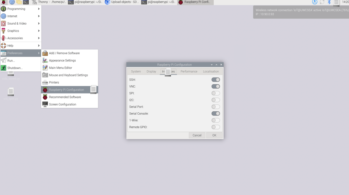Open the Raspberry Pi main menu icon

pos(4,2)
